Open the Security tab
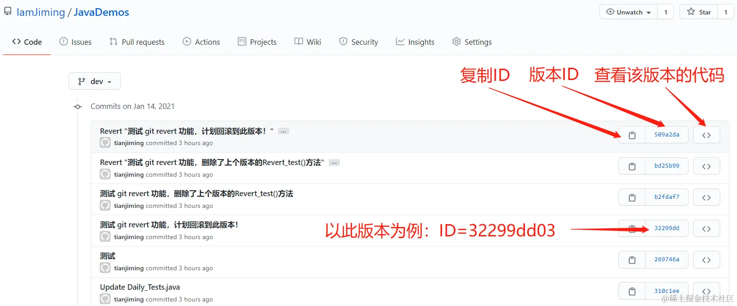This screenshot has width=737, height=306. click(358, 42)
